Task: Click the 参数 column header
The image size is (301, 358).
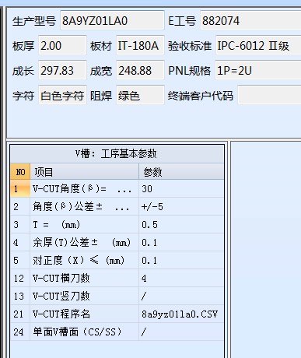Action: [x=181, y=171]
